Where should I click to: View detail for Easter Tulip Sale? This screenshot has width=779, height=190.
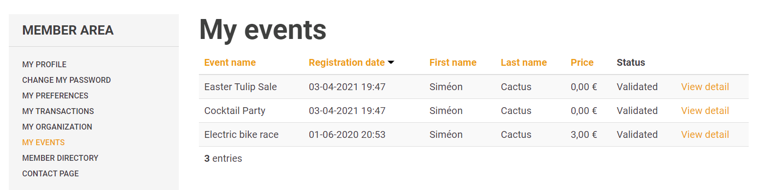tap(705, 87)
